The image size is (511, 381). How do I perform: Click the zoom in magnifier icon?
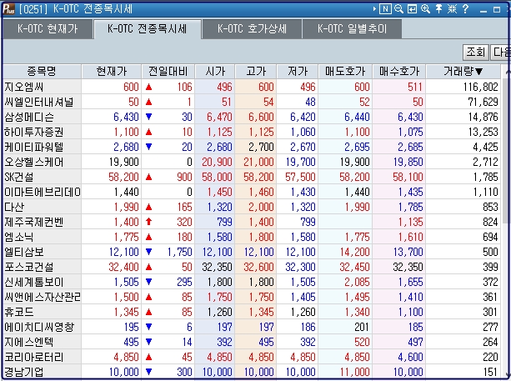(426, 9)
